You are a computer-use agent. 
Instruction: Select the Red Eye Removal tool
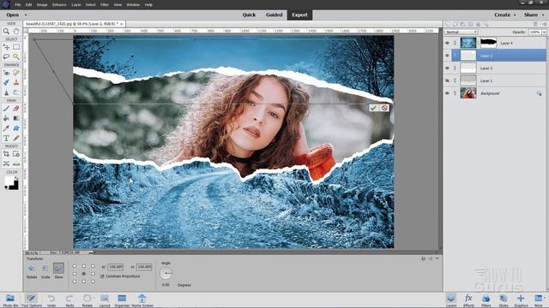[x=6, y=73]
